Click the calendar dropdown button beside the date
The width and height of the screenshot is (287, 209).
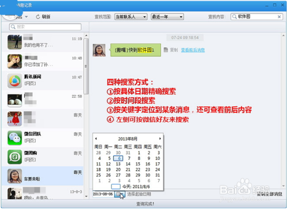point(120,194)
